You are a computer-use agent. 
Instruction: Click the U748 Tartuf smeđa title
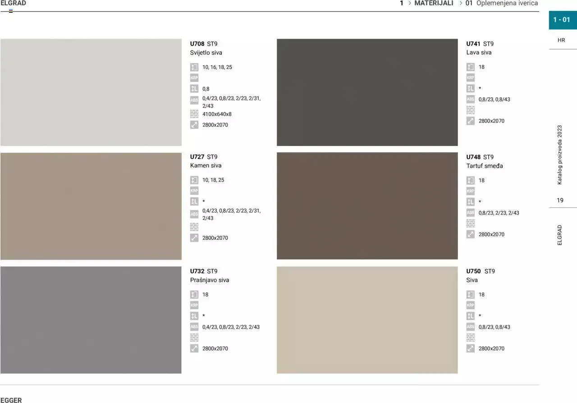click(484, 161)
